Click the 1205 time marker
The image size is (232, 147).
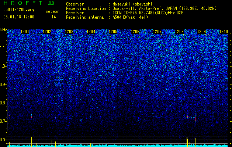pyautogui.click(x=113, y=32)
